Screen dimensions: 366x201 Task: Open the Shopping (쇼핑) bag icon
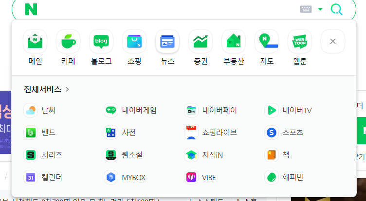click(x=134, y=41)
